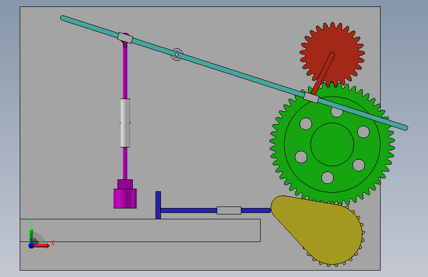Image resolution: width=428 pixels, height=277 pixels.
Task: Select the long teal lever bar
Action: click(234, 73)
